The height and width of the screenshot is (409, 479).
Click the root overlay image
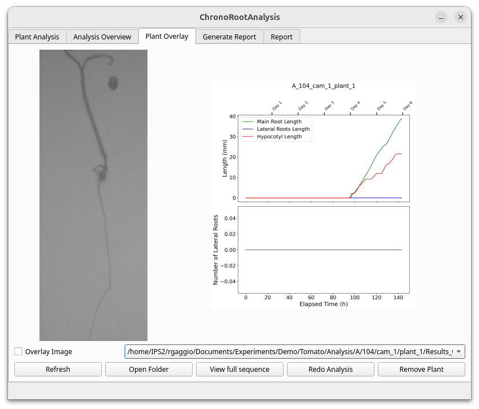93,194
